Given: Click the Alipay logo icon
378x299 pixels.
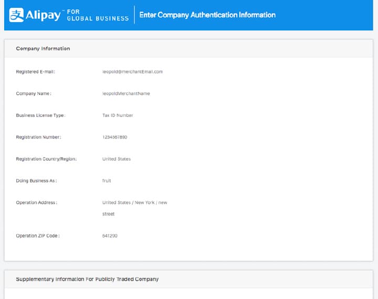Looking at the screenshot, I should pos(17,15).
